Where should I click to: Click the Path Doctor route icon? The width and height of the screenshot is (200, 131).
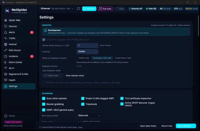coord(6,50)
